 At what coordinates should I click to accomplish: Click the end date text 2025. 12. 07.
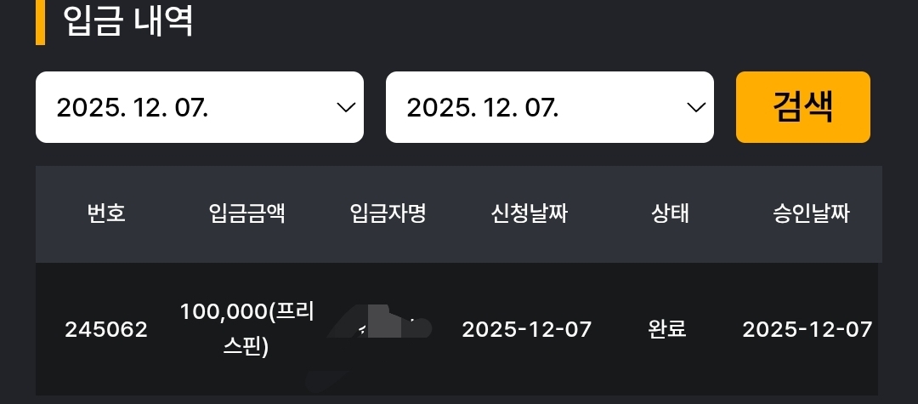pos(483,108)
